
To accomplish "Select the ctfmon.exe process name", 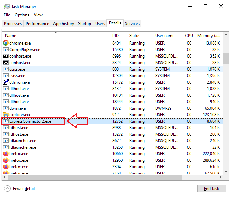I will (20, 82).
